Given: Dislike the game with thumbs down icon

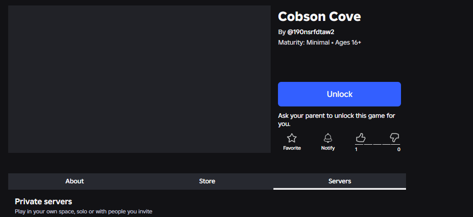Looking at the screenshot, I should click(395, 138).
